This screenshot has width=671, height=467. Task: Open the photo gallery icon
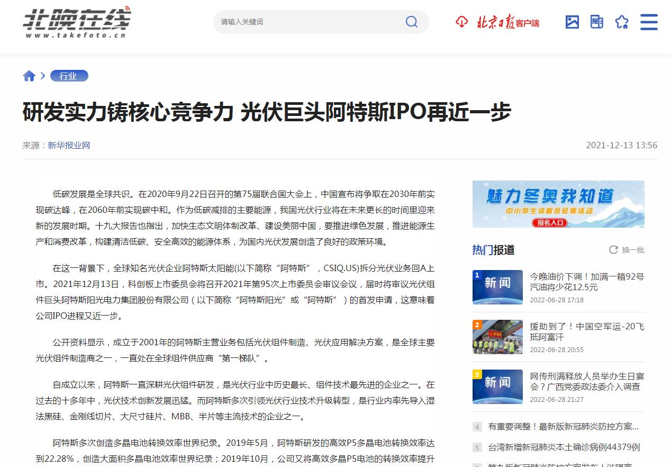pos(572,22)
